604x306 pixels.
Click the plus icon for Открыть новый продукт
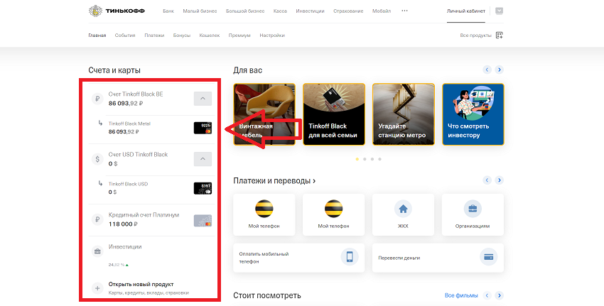point(98,288)
